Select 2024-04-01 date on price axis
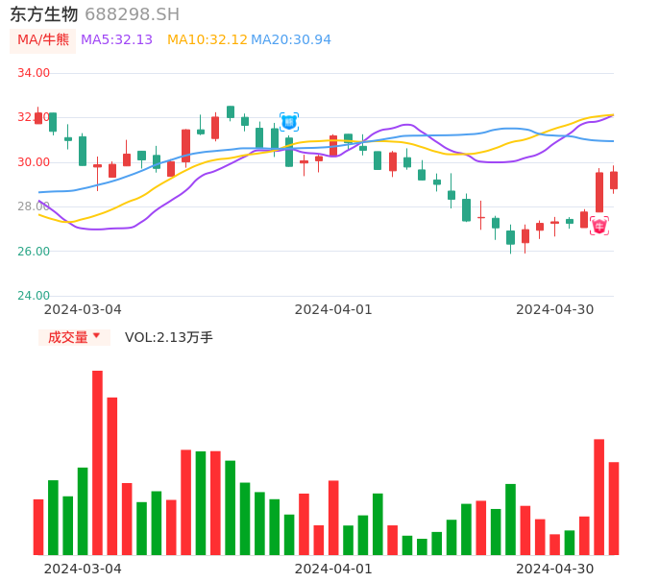Viewport: 659px width, 582px height. [x=332, y=309]
